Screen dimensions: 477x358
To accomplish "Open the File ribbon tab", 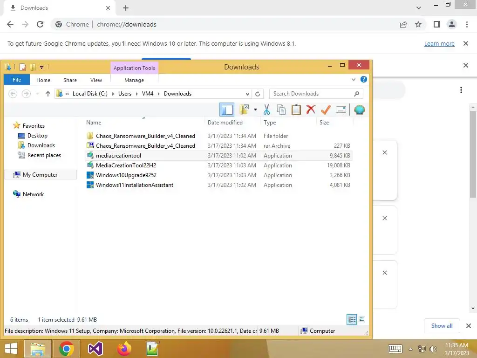I will 17,80.
